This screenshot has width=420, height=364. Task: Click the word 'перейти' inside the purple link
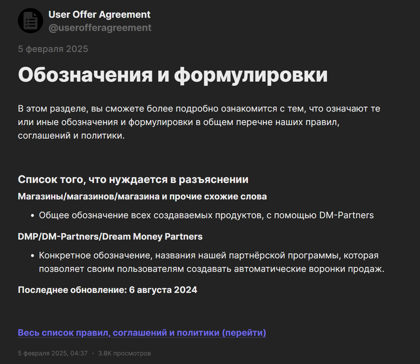pyautogui.click(x=245, y=333)
